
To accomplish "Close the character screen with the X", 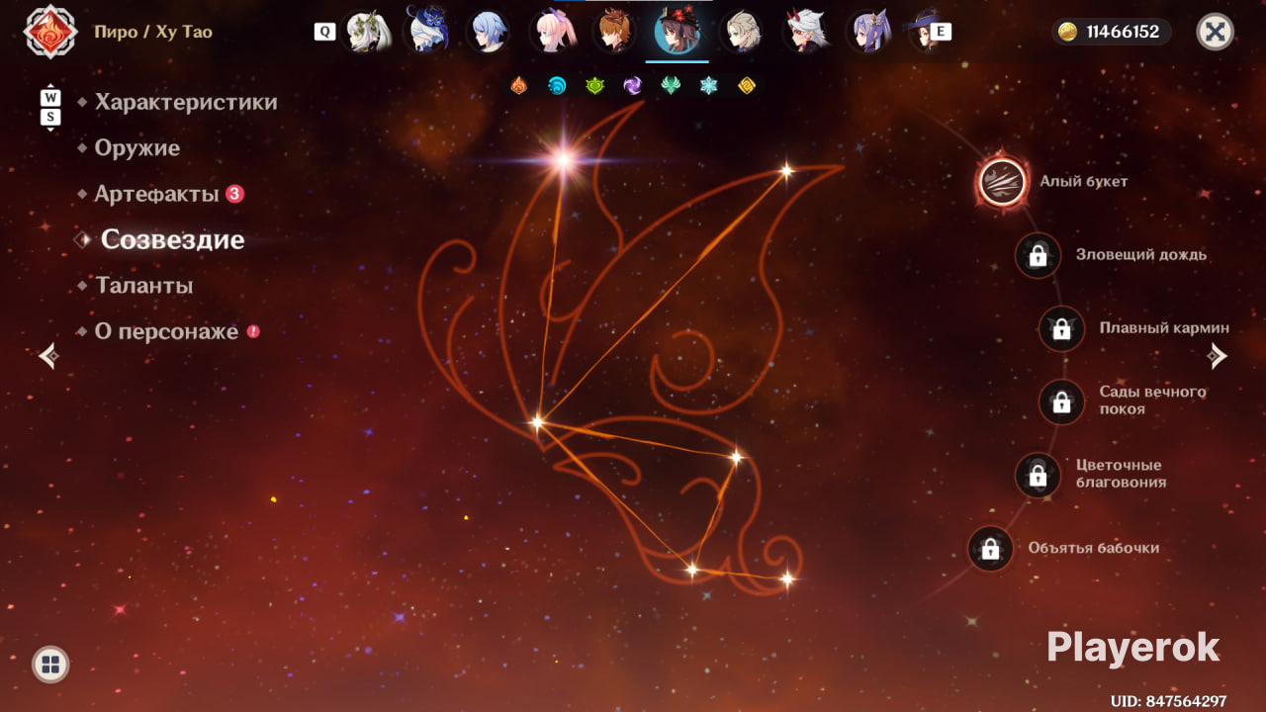I will coord(1216,32).
